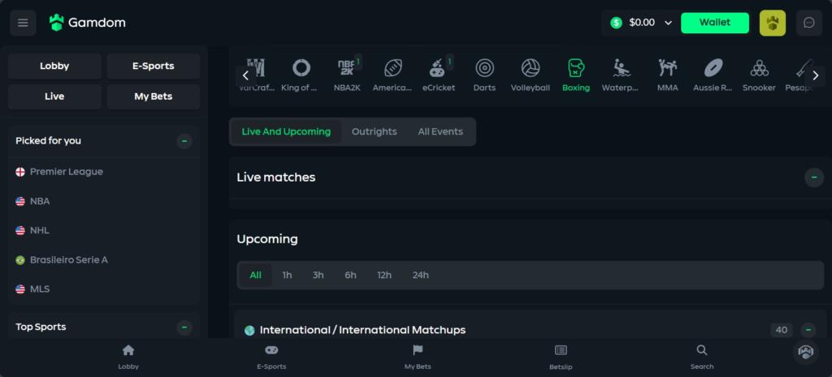The image size is (832, 377).
Task: Click International / International Matchups heading
Action: [362, 331]
